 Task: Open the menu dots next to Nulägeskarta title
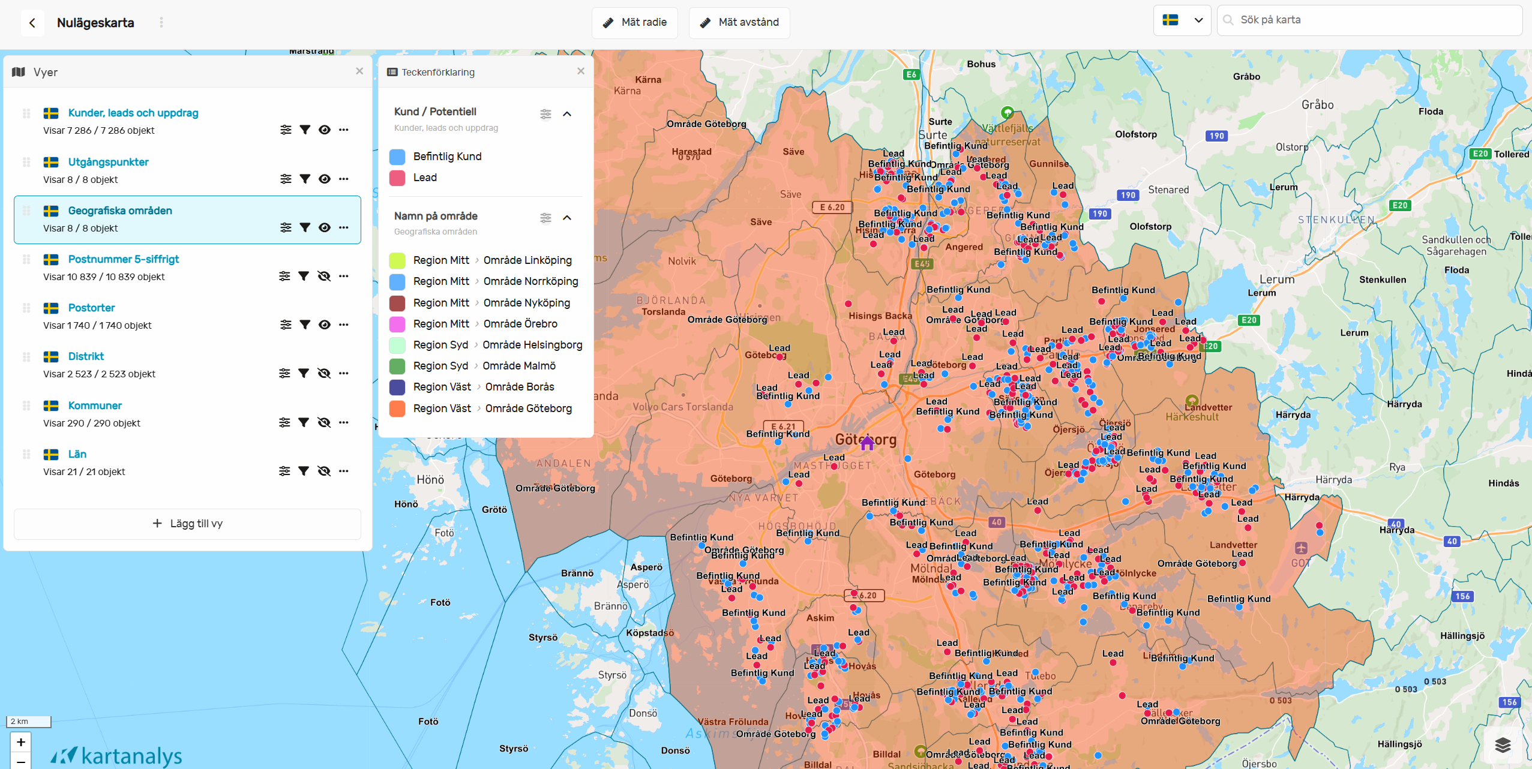[x=161, y=23]
